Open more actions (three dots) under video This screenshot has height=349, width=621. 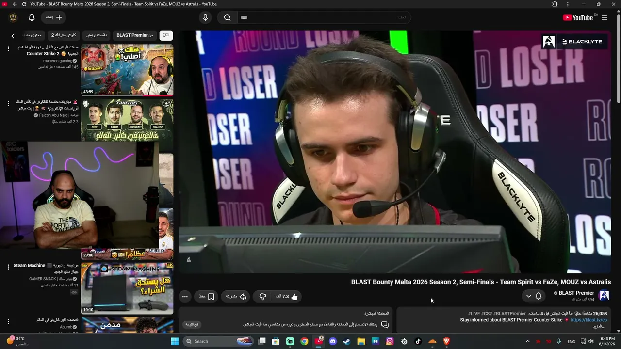pyautogui.click(x=185, y=296)
